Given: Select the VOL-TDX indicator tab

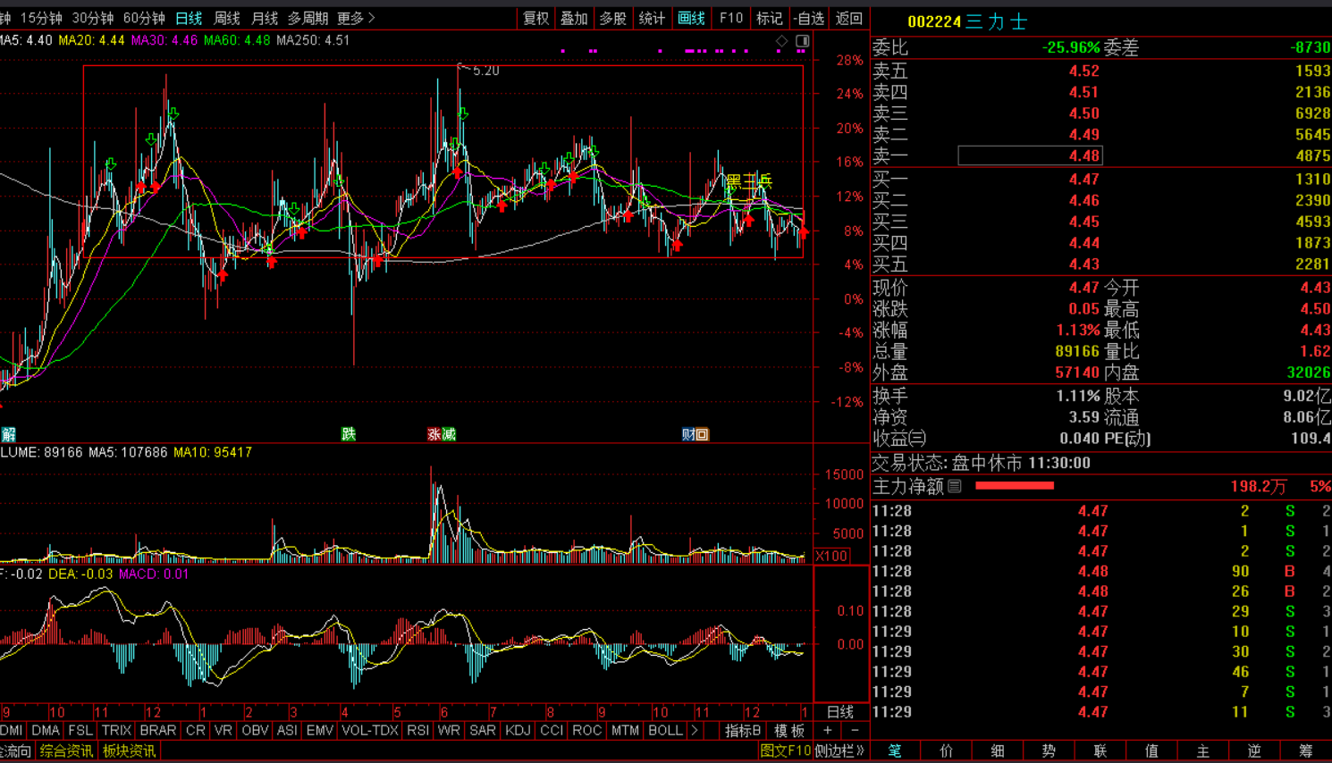Looking at the screenshot, I should 370,731.
